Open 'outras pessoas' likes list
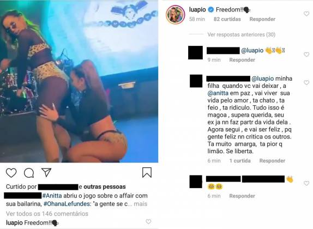313x229 pixels. [x=105, y=186]
